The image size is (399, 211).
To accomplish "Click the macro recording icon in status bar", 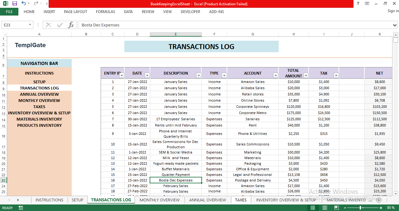I will pyautogui.click(x=21, y=208).
